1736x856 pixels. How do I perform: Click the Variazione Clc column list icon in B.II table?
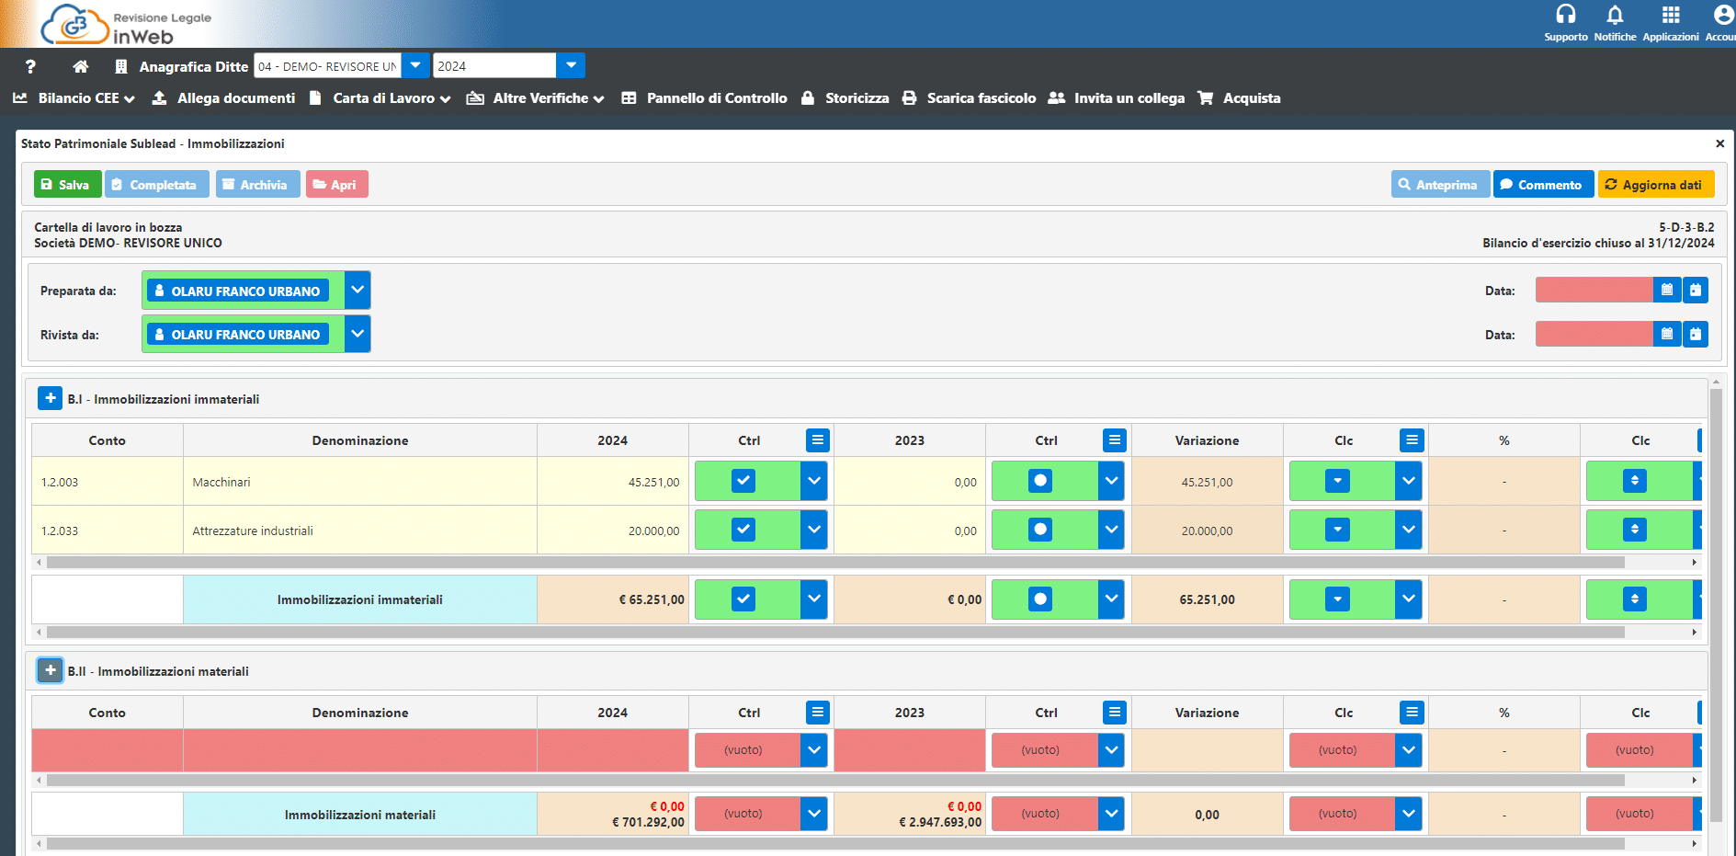tap(1412, 713)
